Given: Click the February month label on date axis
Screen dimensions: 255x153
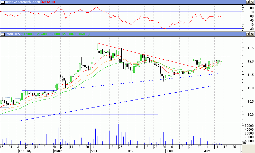Looking at the screenshot, I should click(25, 151).
